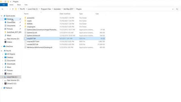The width and height of the screenshot is (181, 102).
Task: Select OneDrive in navigation pane
Action: [x=9, y=46]
